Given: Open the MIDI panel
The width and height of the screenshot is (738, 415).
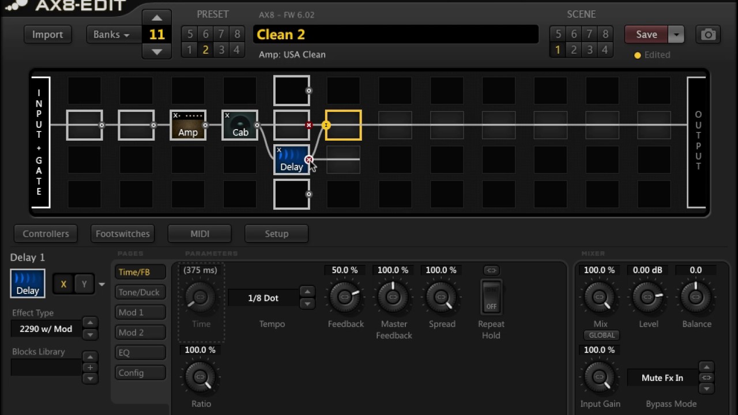Looking at the screenshot, I should pyautogui.click(x=199, y=233).
